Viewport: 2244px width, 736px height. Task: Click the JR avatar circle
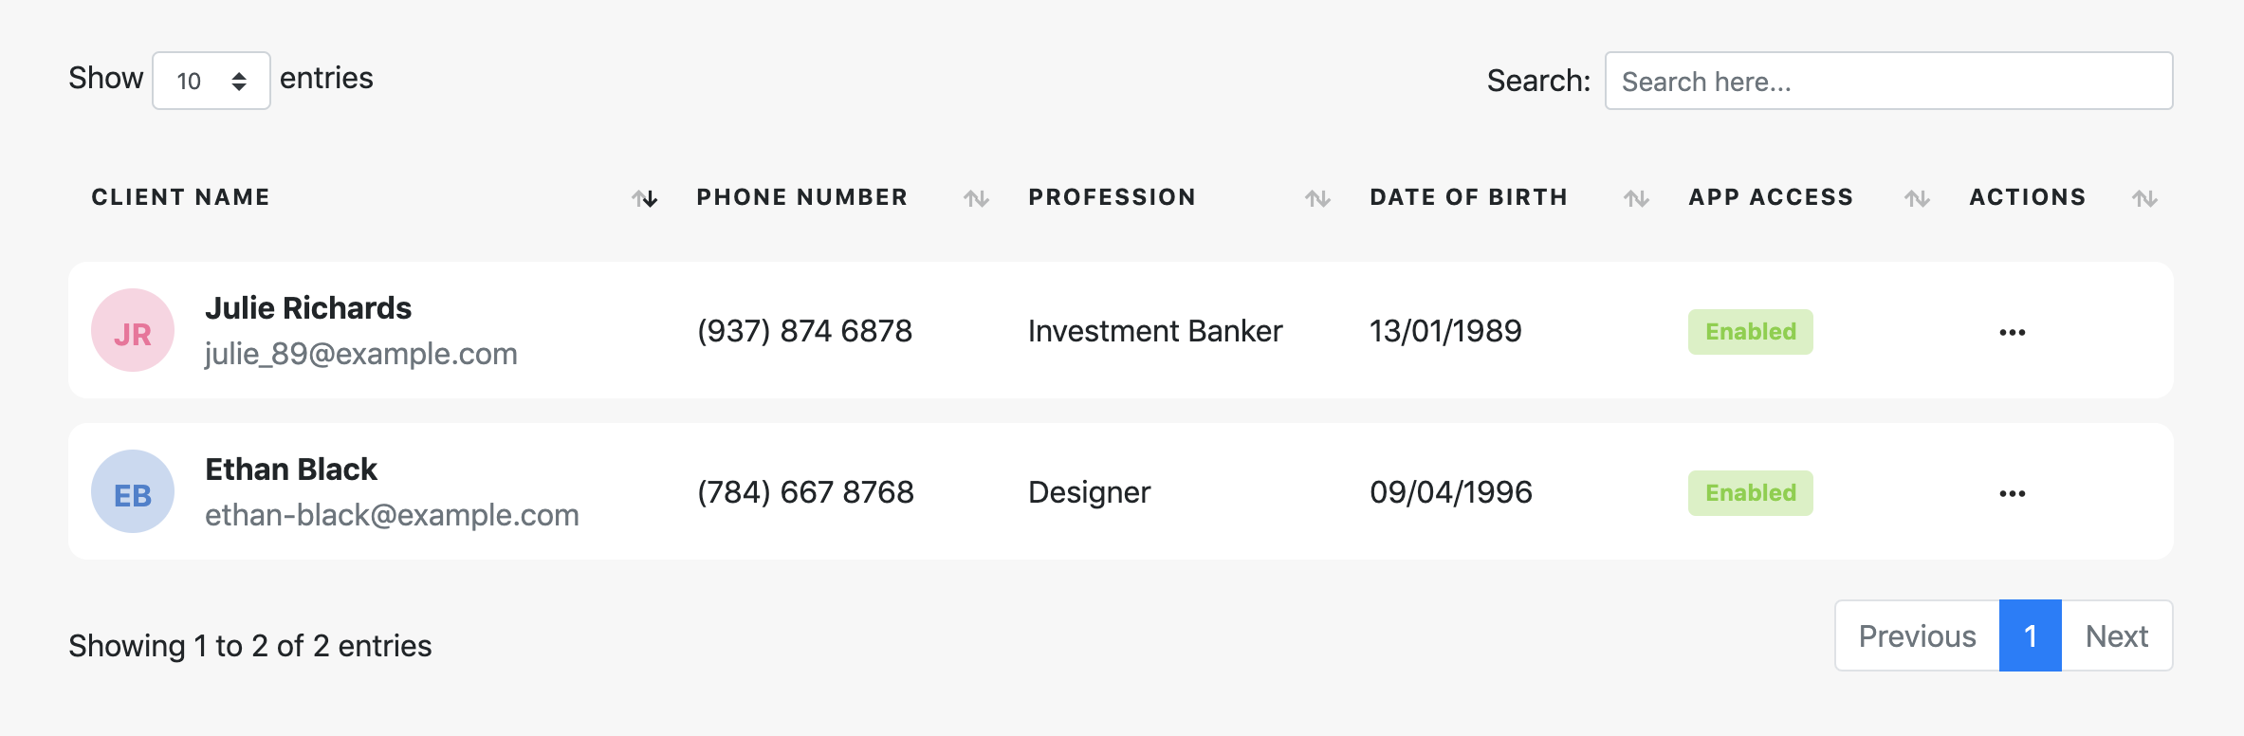pos(133,330)
